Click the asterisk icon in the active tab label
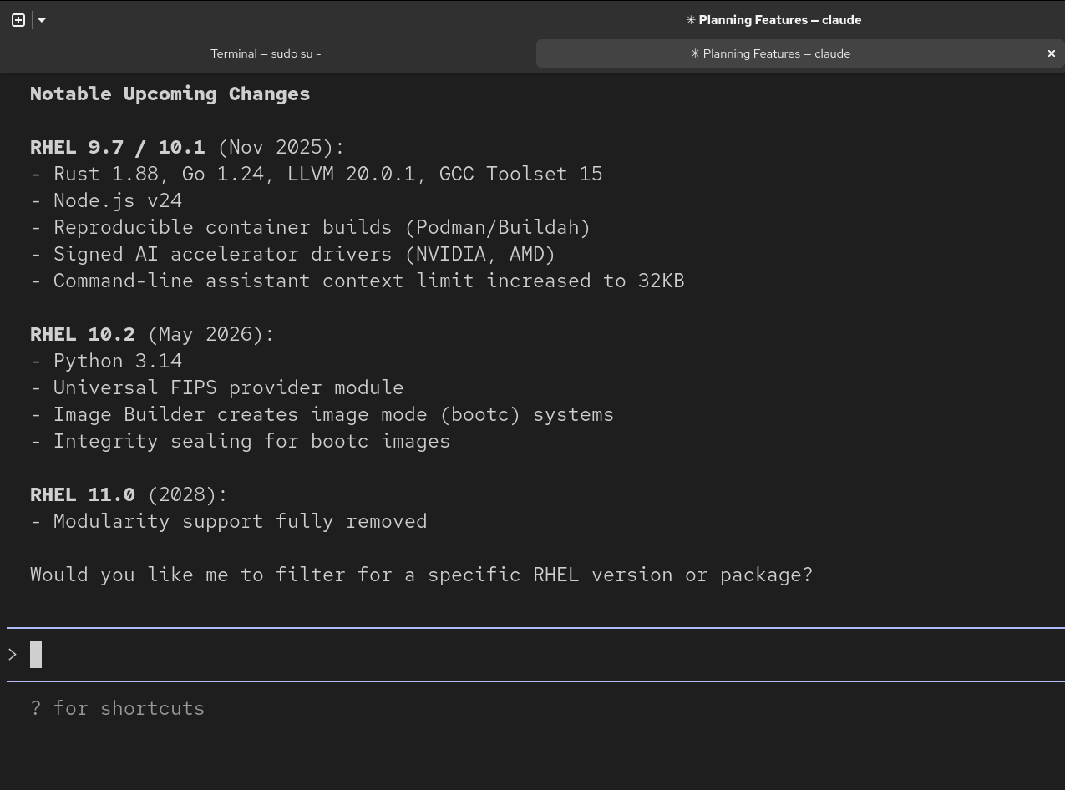This screenshot has width=1065, height=790. [695, 53]
